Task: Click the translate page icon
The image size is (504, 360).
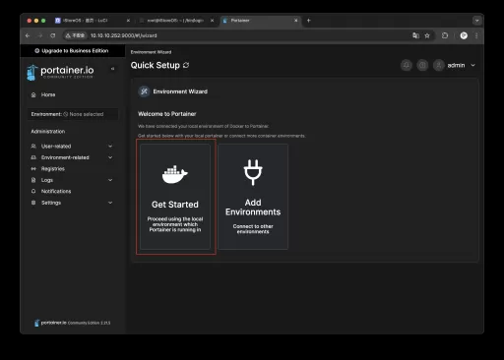Action: [415, 35]
